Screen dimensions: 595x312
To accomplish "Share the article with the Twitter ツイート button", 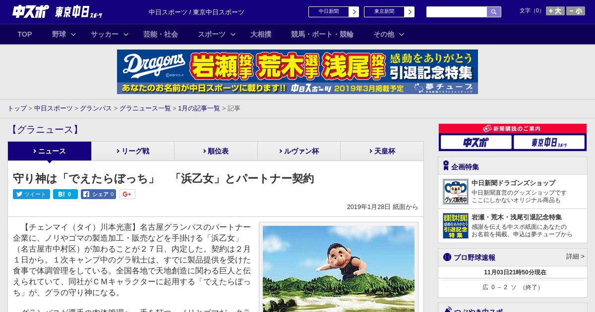I will 31,194.
